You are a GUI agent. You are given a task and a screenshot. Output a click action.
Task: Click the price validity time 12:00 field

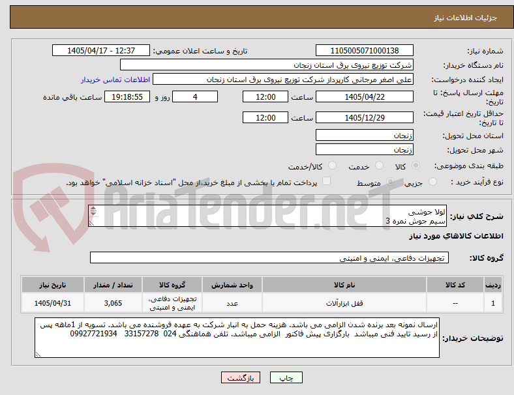(x=265, y=117)
